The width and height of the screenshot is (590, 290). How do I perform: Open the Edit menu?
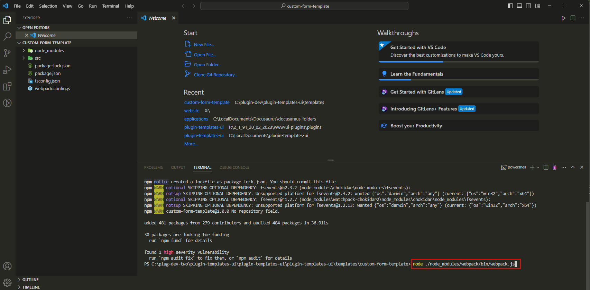coord(30,6)
